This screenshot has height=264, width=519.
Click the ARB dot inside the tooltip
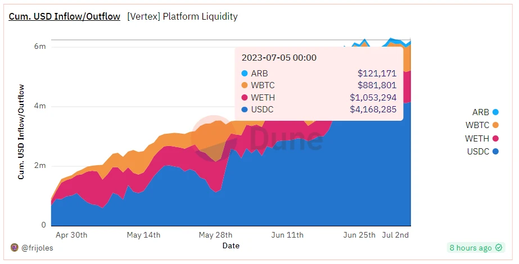pos(245,73)
